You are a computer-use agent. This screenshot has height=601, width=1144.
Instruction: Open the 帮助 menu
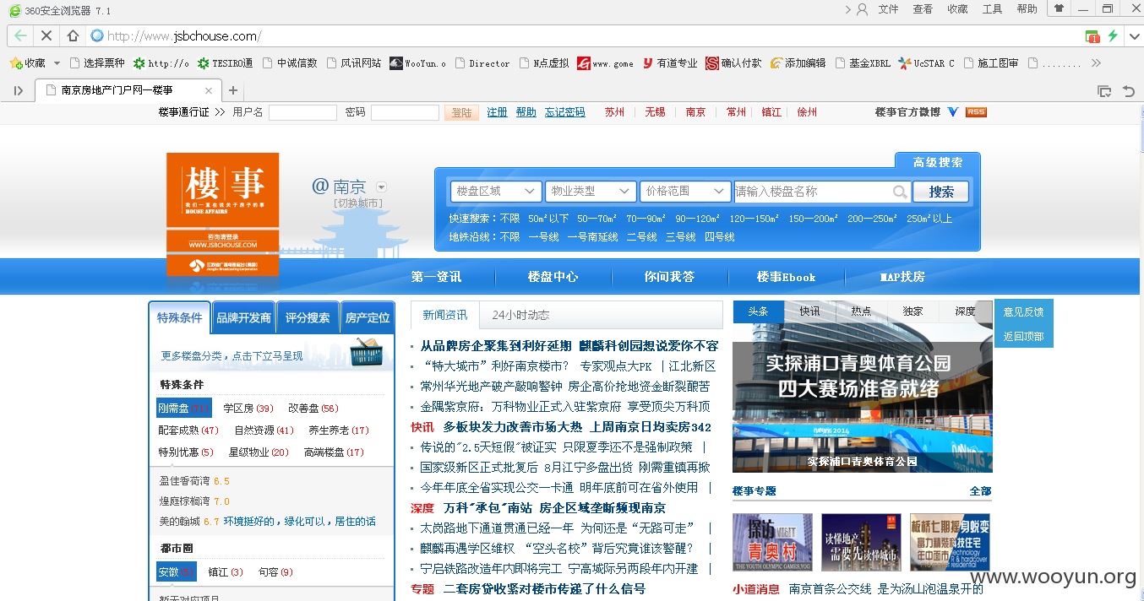click(1027, 9)
